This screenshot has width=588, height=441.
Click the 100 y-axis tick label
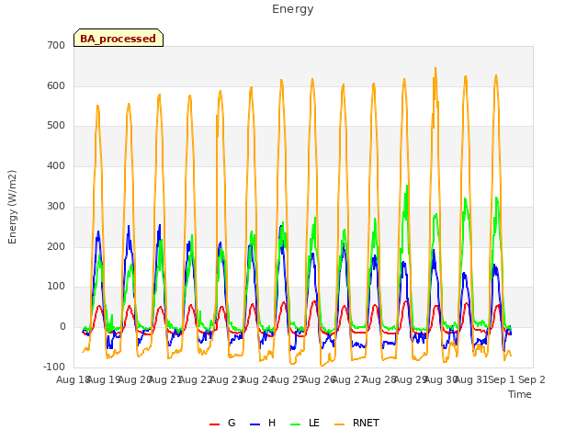click(x=56, y=286)
